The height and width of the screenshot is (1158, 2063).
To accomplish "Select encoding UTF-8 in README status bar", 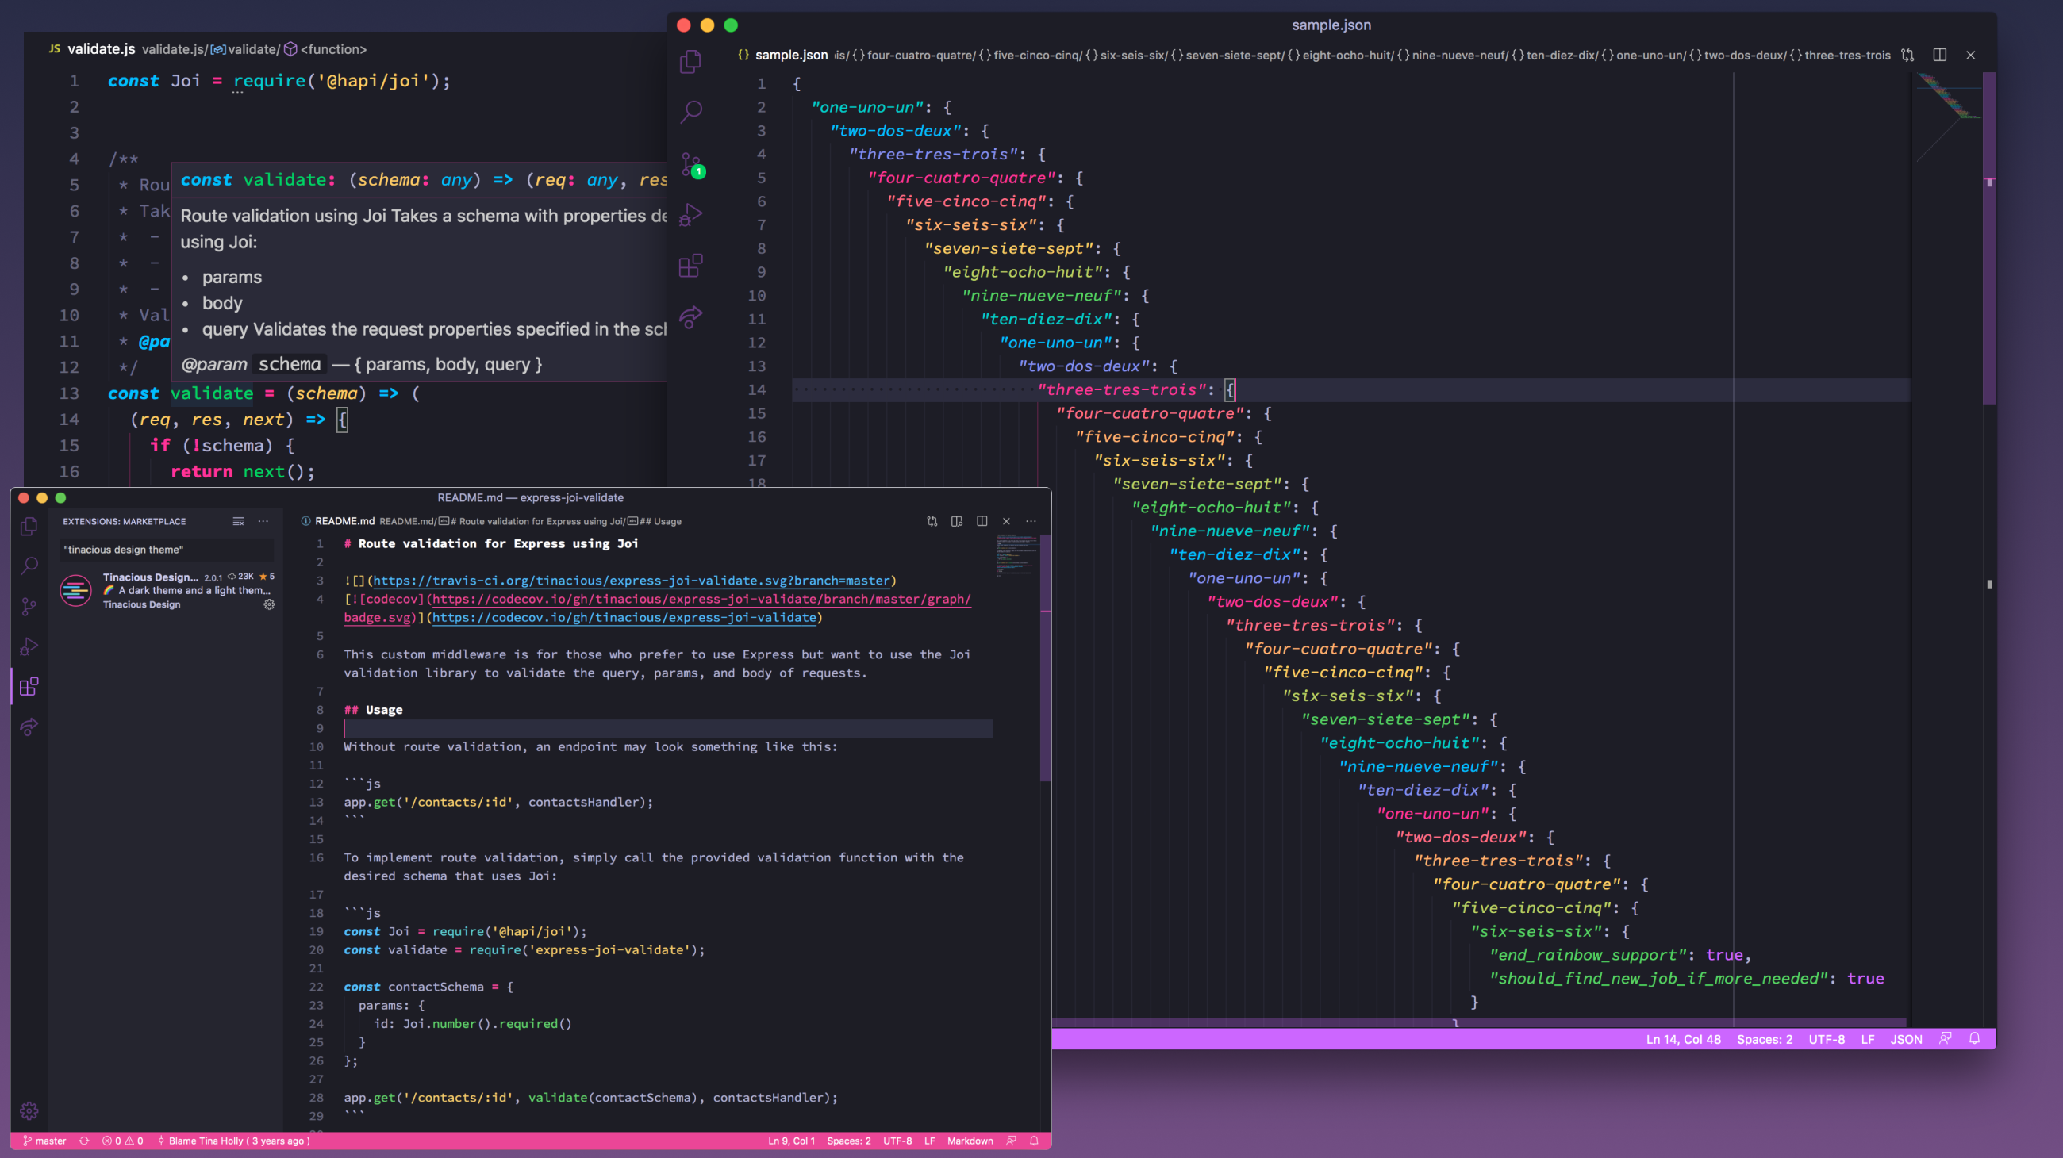I will click(897, 1141).
